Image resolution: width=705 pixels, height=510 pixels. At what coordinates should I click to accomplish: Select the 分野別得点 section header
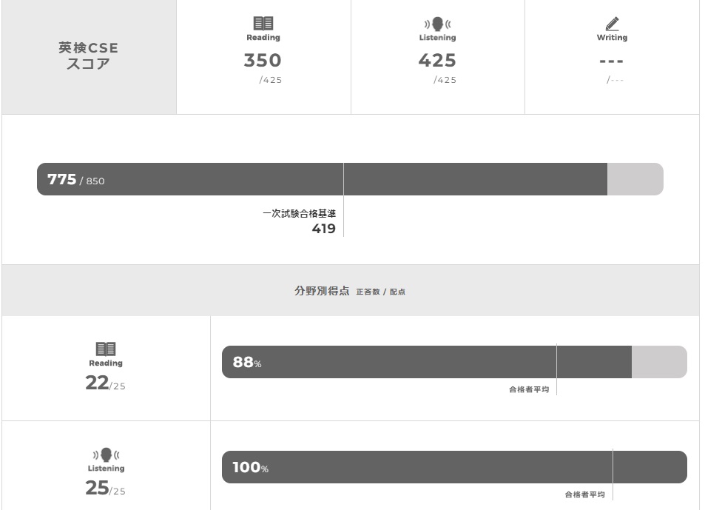pyautogui.click(x=322, y=291)
